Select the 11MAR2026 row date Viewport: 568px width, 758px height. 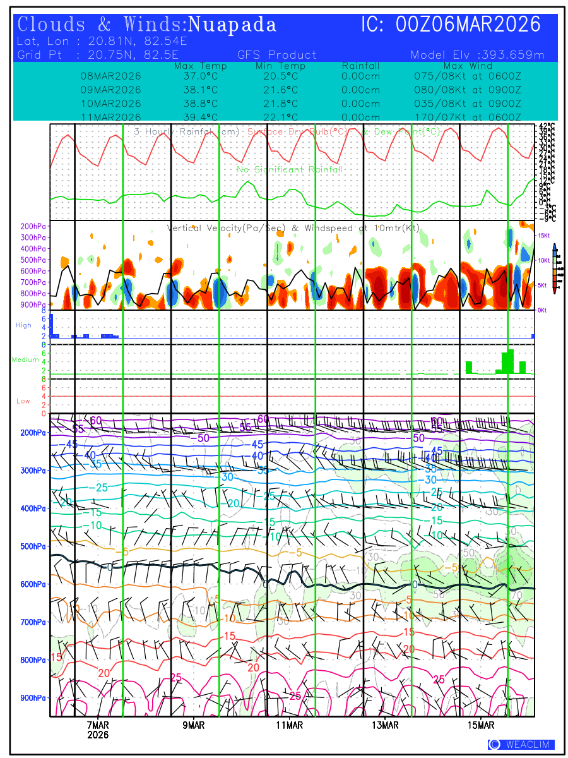110,117
